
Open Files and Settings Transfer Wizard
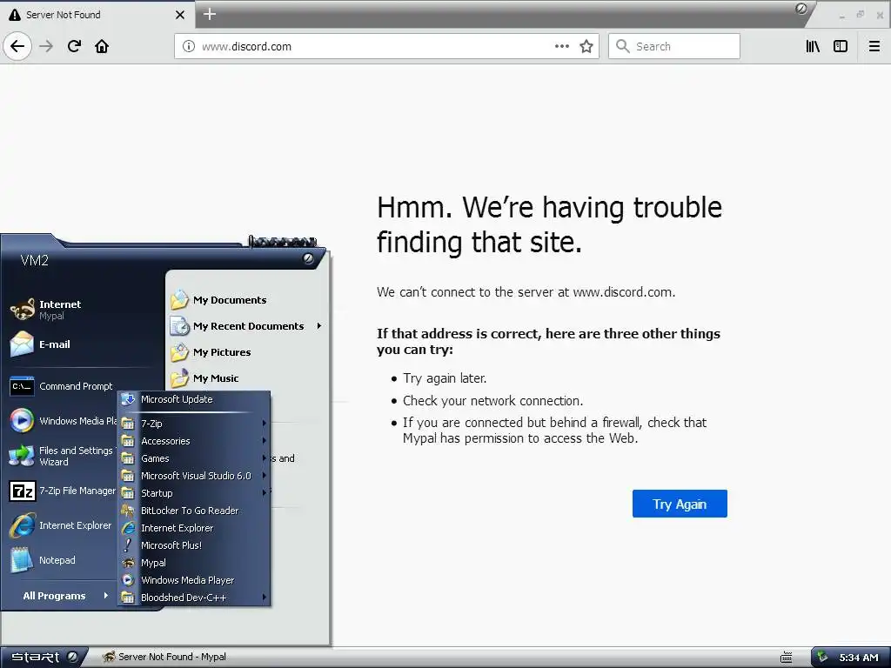coord(63,456)
